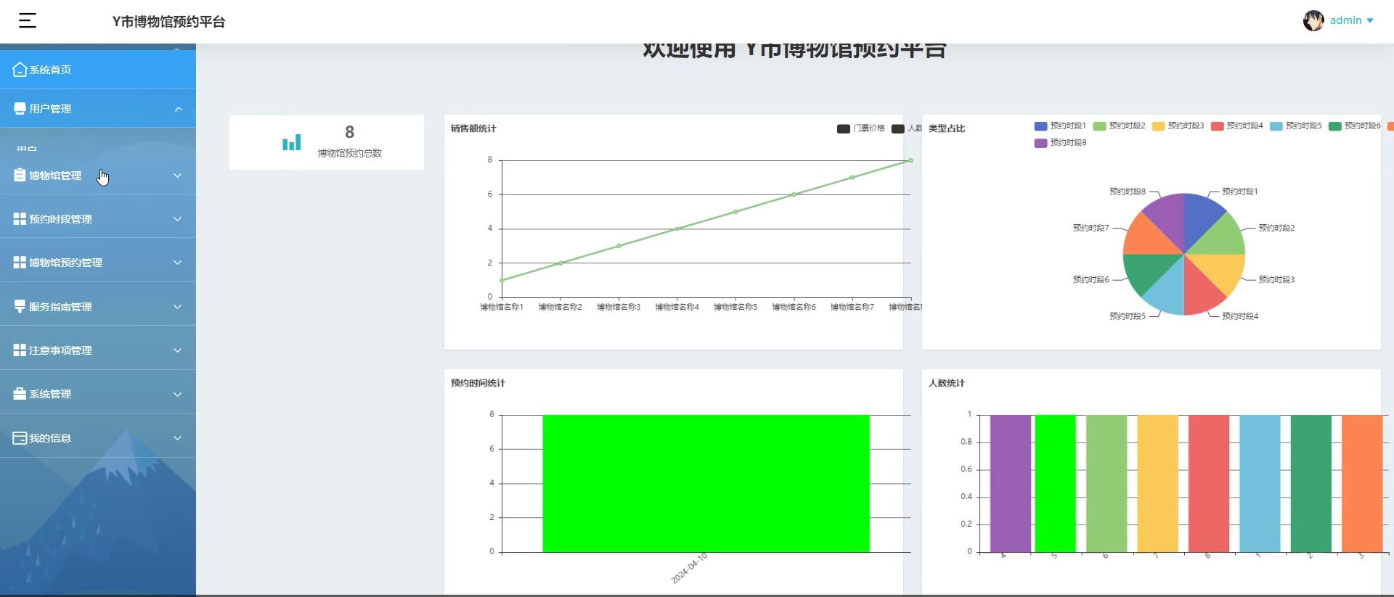Viewport: 1394px width, 597px height.
Task: Click the light blue bar labeled 1
Action: tap(1260, 484)
